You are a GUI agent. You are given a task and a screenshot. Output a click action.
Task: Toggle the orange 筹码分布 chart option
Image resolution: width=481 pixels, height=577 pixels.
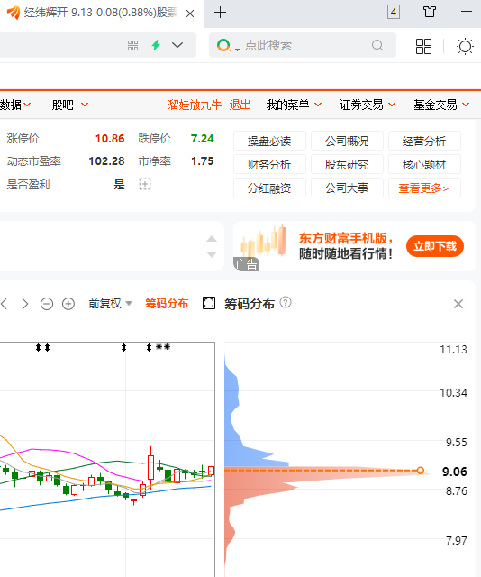167,304
